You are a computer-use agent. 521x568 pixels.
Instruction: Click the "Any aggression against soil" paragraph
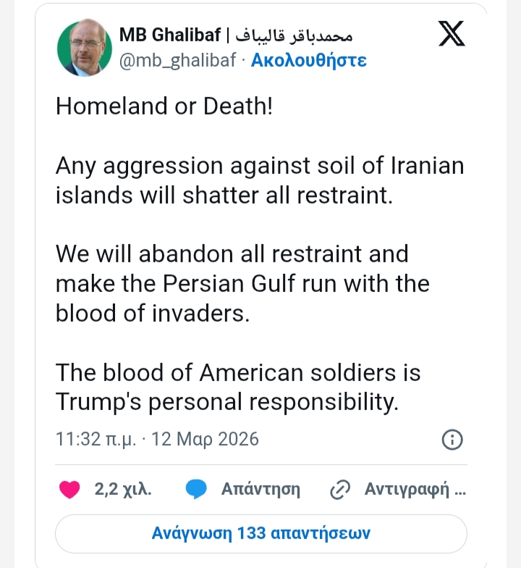(x=260, y=180)
